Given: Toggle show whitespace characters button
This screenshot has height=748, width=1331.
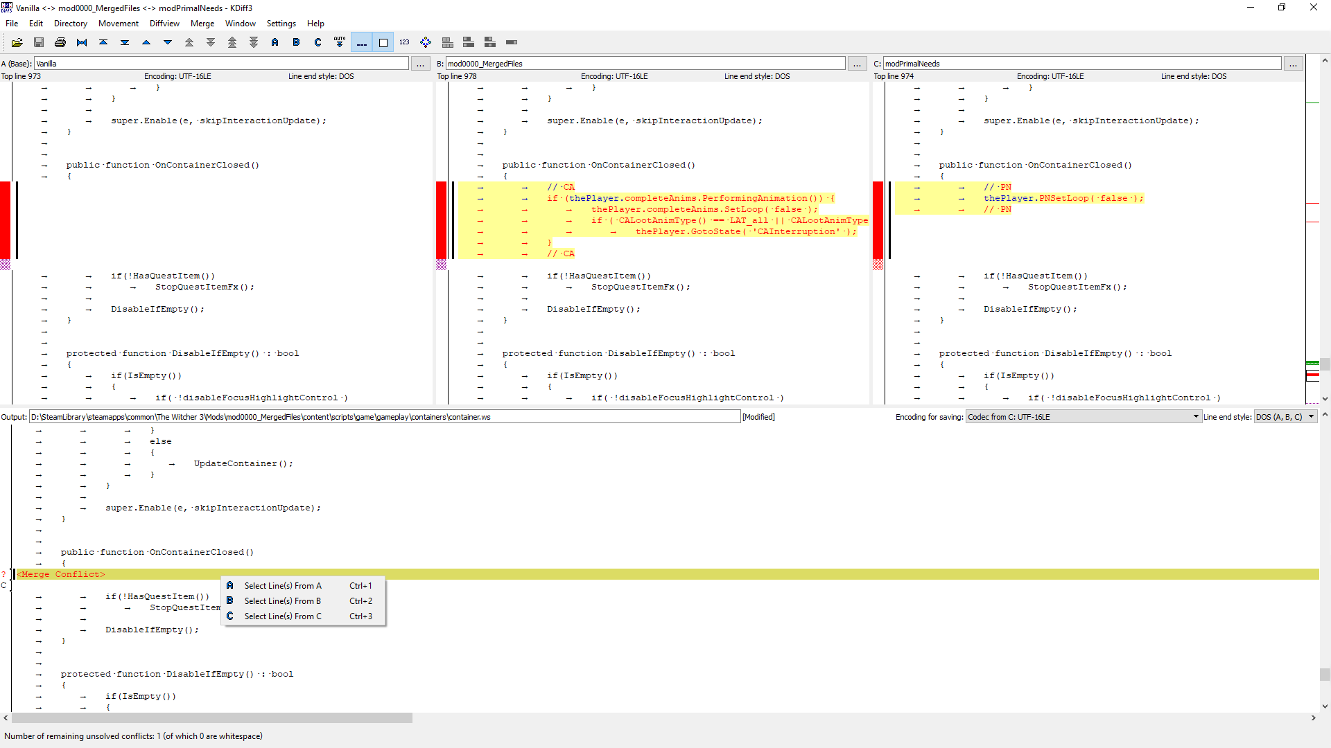Looking at the screenshot, I should 362,43.
